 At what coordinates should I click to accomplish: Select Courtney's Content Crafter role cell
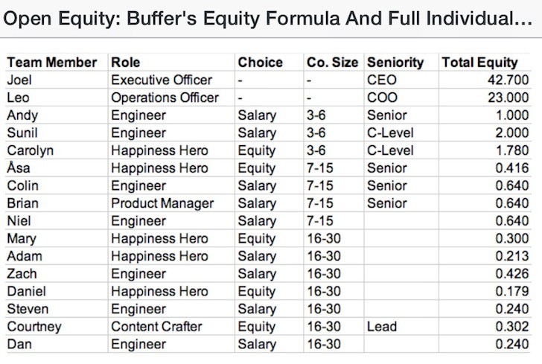click(x=159, y=327)
